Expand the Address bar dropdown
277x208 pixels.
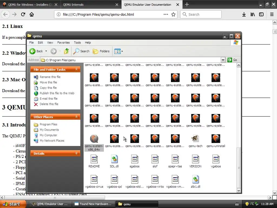[x=223, y=60]
